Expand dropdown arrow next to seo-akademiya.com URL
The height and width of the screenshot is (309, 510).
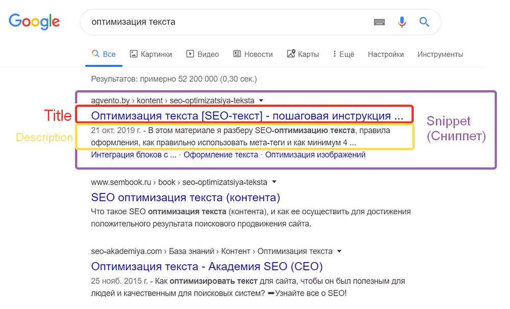(x=339, y=251)
